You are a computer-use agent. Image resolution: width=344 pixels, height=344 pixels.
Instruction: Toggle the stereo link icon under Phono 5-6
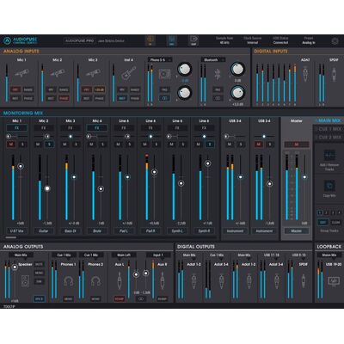pos(164,98)
